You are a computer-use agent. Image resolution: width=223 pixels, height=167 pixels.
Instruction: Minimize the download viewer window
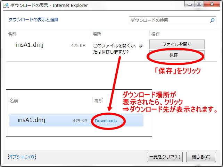point(190,4)
